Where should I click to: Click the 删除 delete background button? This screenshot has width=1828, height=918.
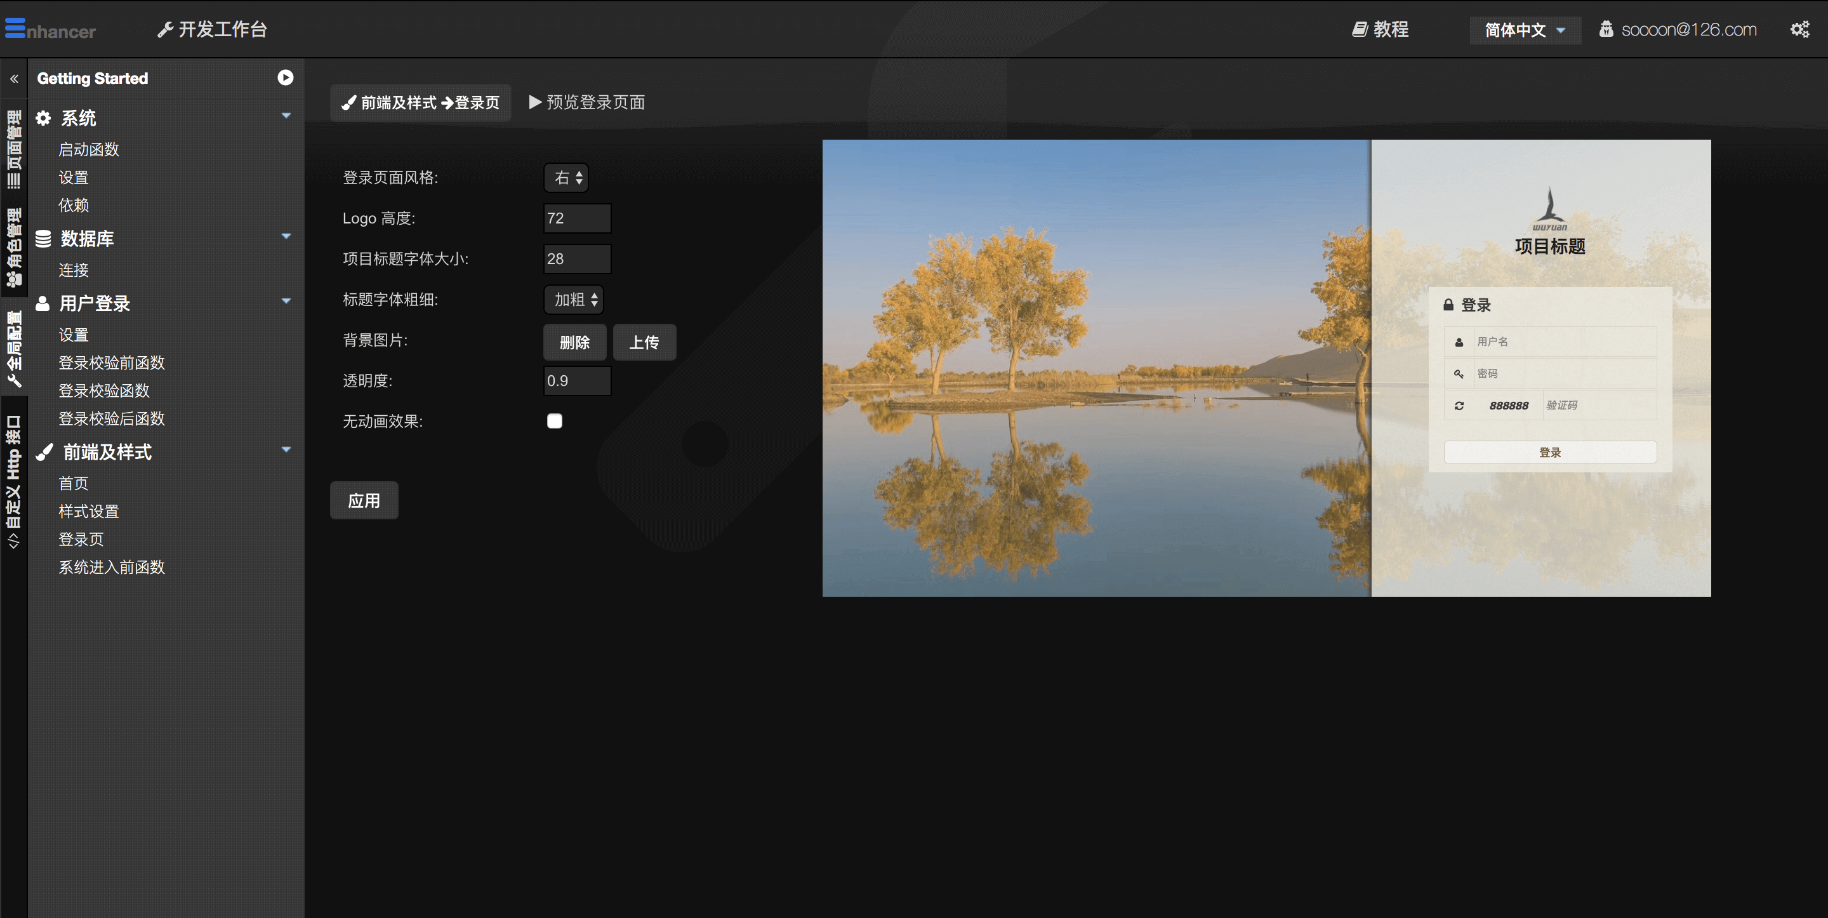coord(573,342)
